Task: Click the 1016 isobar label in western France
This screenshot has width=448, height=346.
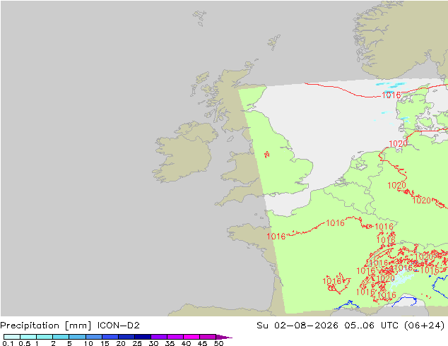Action: point(276,237)
